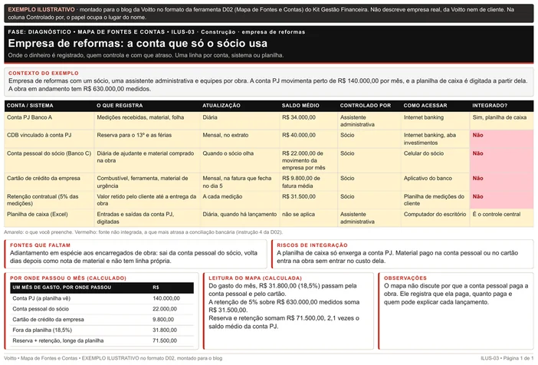This screenshot has width=538, height=365.
Task: Click the '31.800,00' value
Action: tap(165, 330)
